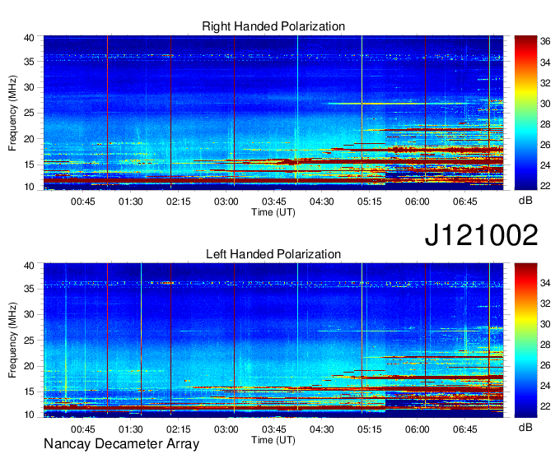Viewport: 560px width, 454px height.
Task: Click the 03:00 tick under the top plot
Action: [x=226, y=202]
